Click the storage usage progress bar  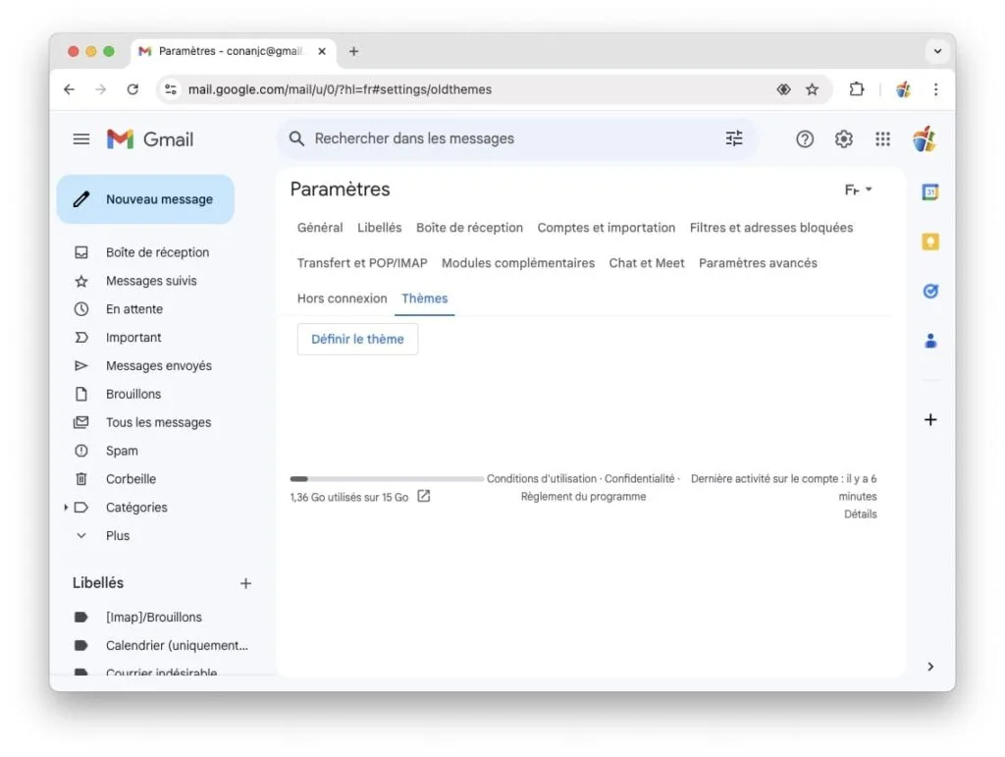point(387,479)
